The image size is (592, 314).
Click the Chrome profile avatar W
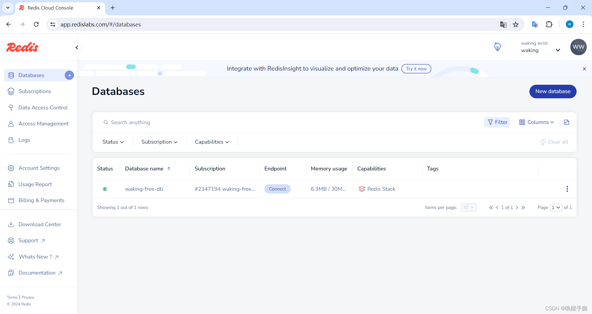[x=569, y=24]
